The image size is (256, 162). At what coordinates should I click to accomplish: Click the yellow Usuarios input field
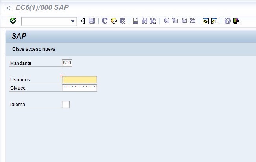coord(79,79)
